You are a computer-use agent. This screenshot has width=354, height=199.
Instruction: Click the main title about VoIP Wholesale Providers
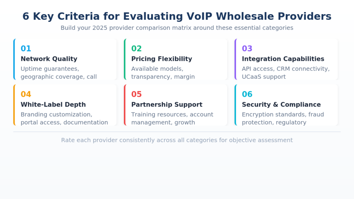pos(177,16)
